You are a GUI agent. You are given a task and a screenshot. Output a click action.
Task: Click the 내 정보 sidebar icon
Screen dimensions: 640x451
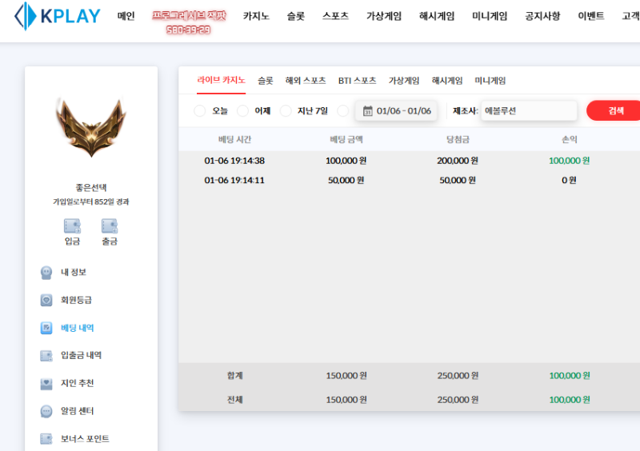(46, 273)
